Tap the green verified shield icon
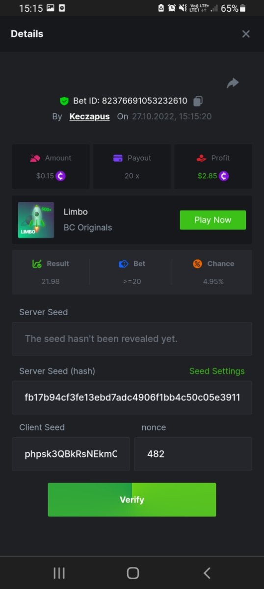The width and height of the screenshot is (264, 589). point(64,101)
